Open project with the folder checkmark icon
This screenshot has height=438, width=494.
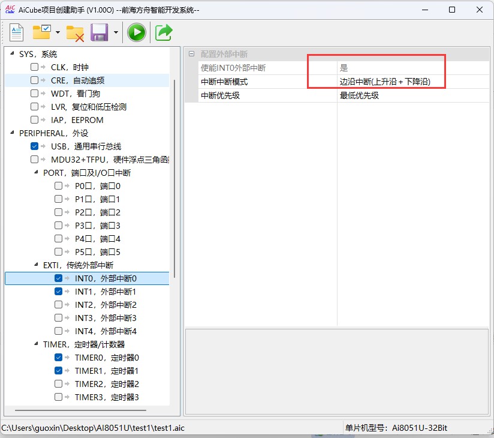[x=41, y=32]
